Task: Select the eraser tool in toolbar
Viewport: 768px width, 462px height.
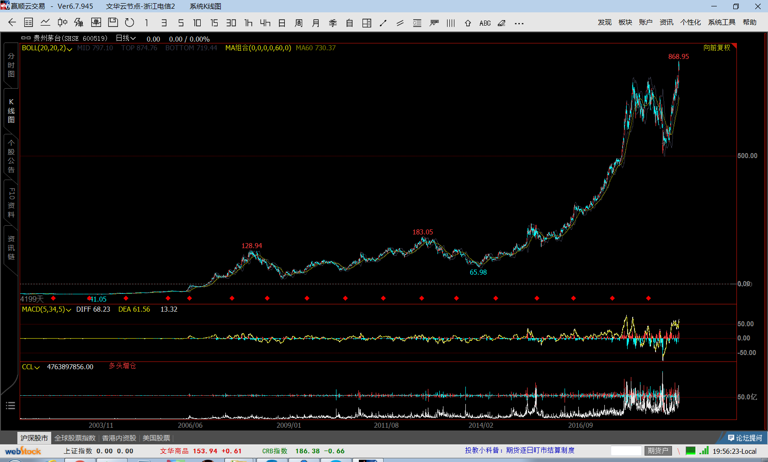Action: (x=501, y=23)
